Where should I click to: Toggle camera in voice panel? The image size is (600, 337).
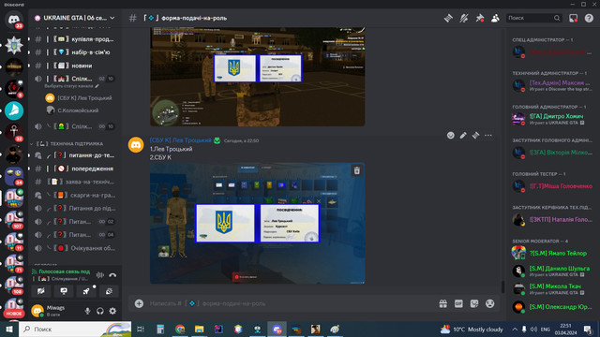(41, 291)
